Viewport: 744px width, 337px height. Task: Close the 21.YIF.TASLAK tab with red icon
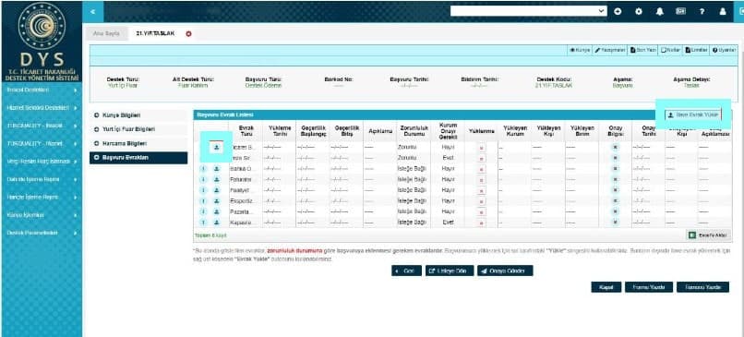(189, 33)
